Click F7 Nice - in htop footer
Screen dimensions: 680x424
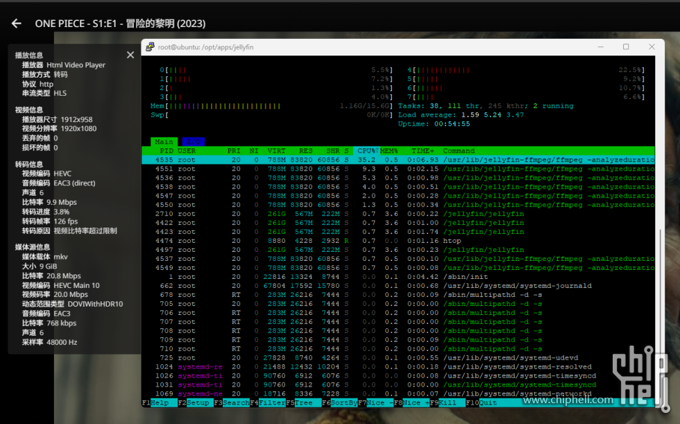coord(375,402)
